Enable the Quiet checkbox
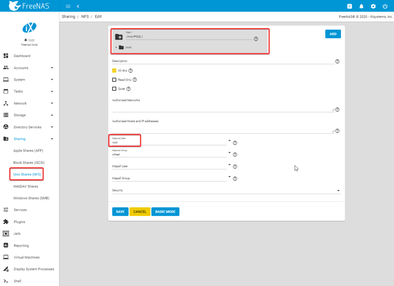The image size is (394, 286). point(114,89)
